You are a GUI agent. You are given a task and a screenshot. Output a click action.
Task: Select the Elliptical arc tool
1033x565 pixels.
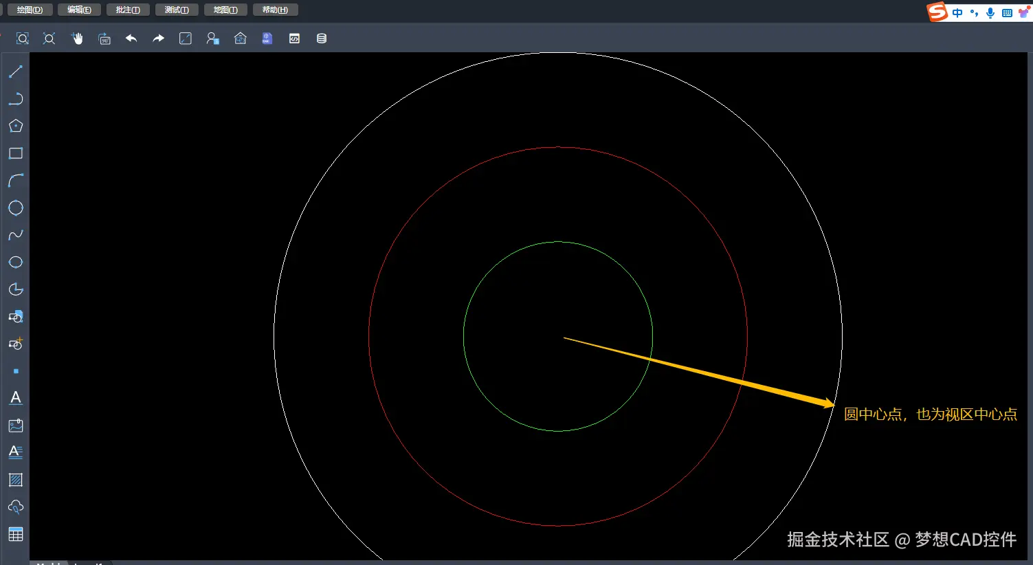16,289
